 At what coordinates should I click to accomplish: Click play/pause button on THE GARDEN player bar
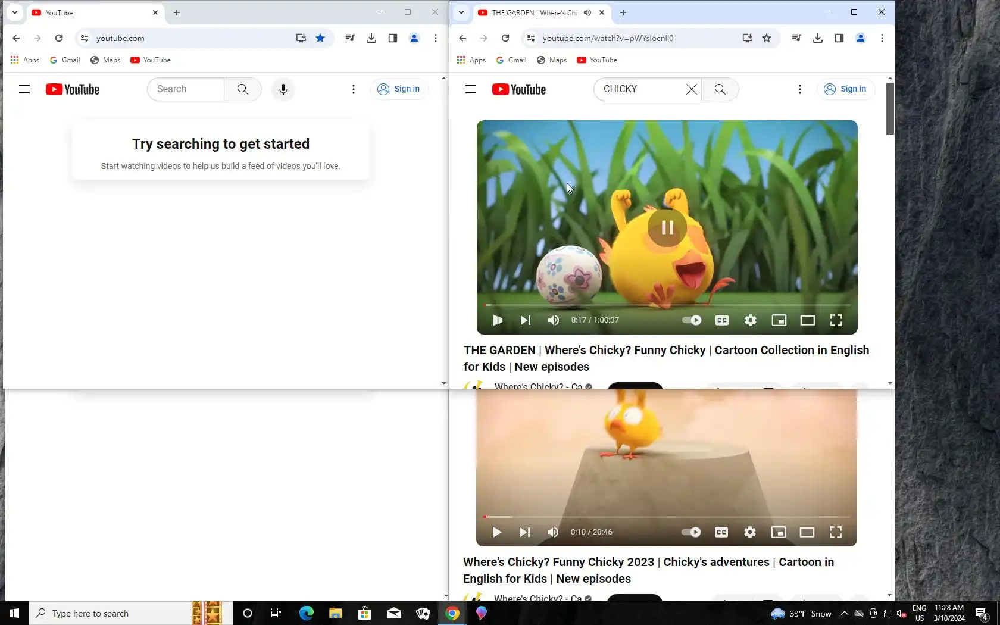click(498, 320)
